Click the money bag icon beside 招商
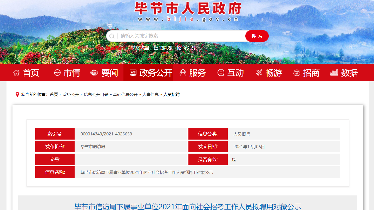 pos(297,73)
